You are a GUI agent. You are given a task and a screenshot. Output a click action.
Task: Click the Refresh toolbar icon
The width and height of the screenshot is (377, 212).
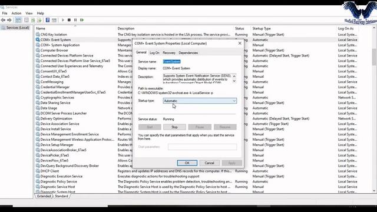click(33, 20)
